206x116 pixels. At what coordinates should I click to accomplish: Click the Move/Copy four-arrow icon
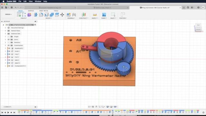[62, 15]
